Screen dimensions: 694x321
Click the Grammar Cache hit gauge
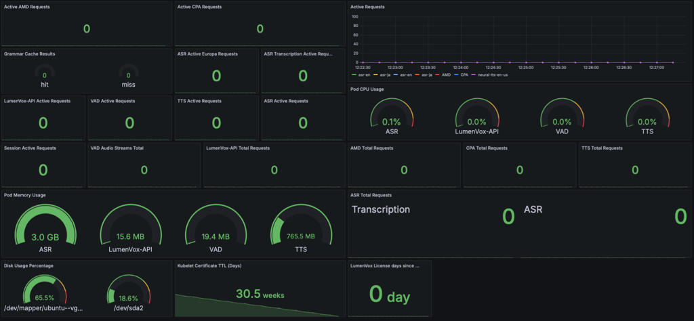tap(45, 74)
